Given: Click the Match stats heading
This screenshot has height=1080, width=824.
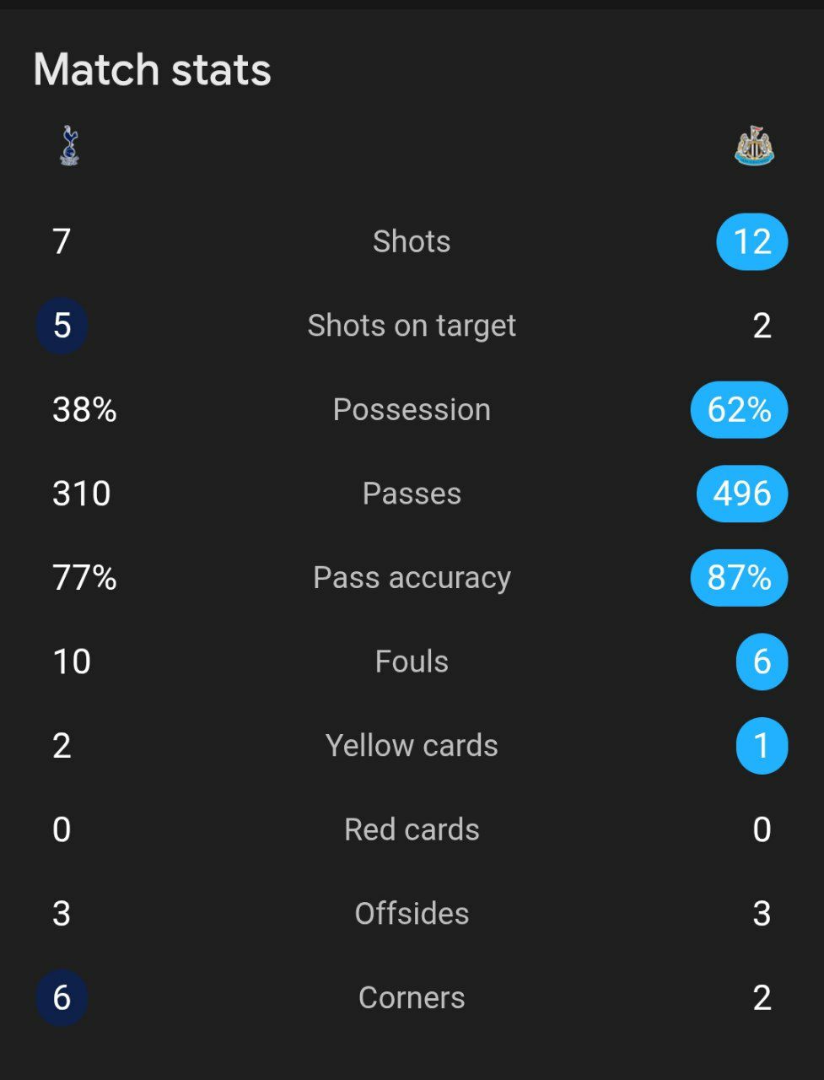Looking at the screenshot, I should pyautogui.click(x=152, y=69).
